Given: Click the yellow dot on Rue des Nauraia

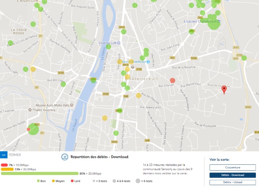Looking at the screenshot, I should click(139, 95).
